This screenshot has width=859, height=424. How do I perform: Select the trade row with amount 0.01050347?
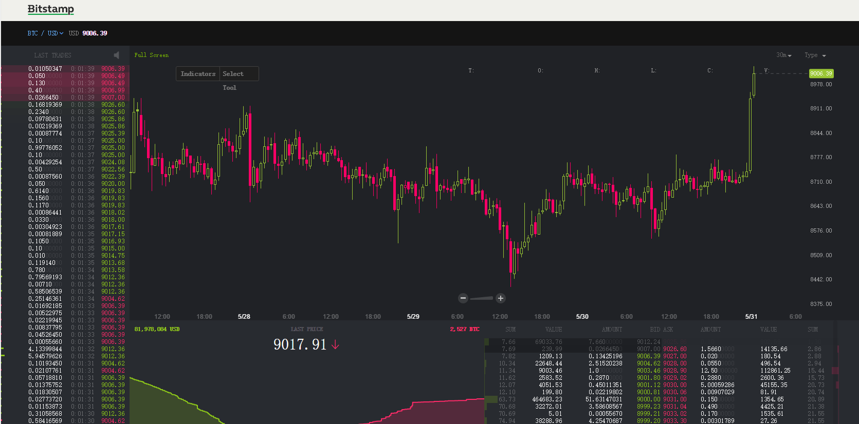pyautogui.click(x=65, y=69)
